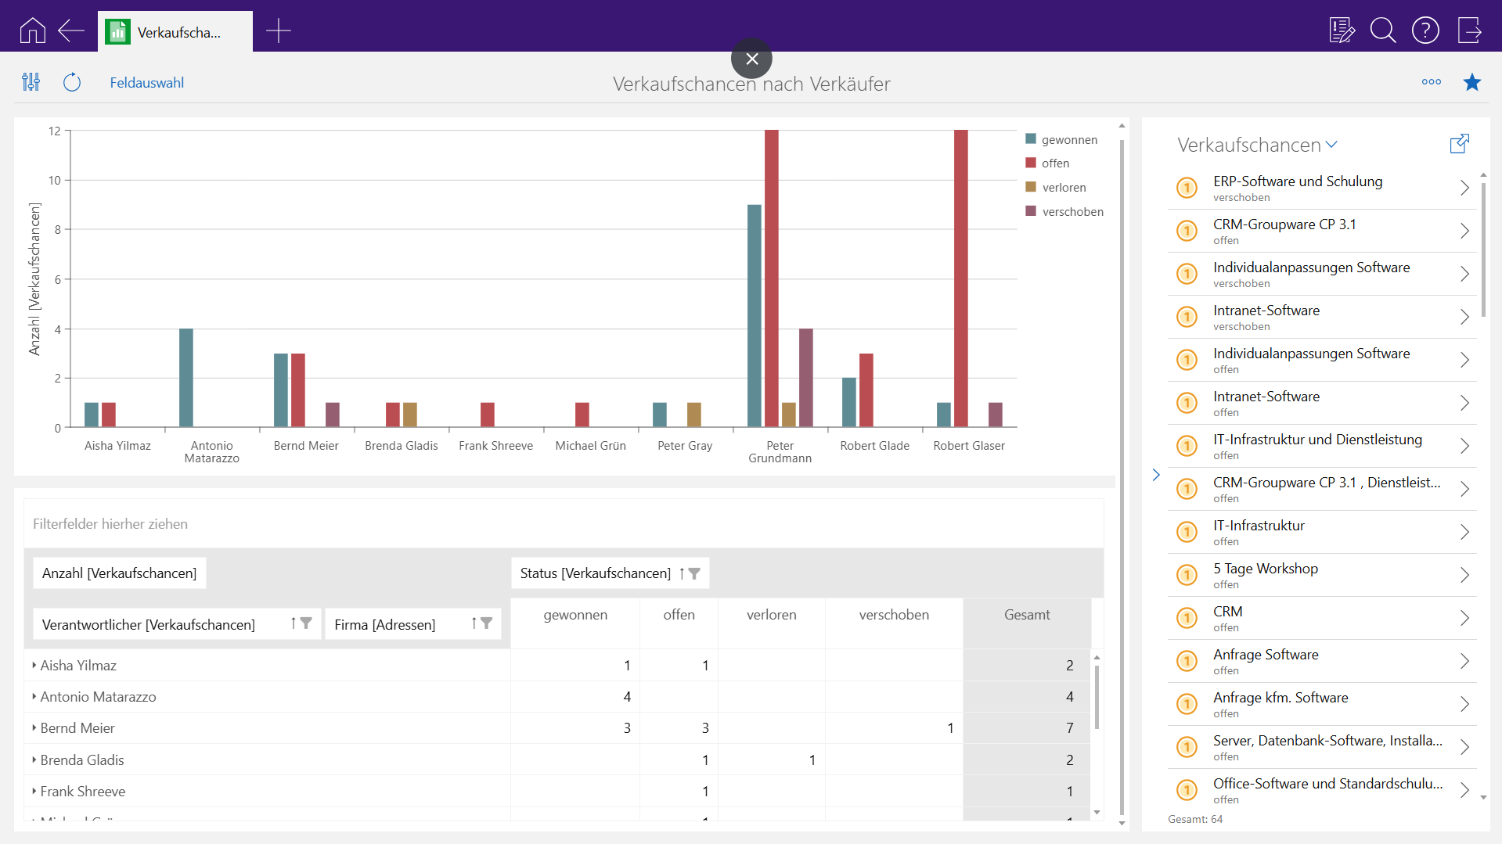Open the filter settings sliders icon
The image size is (1502, 844).
31,82
